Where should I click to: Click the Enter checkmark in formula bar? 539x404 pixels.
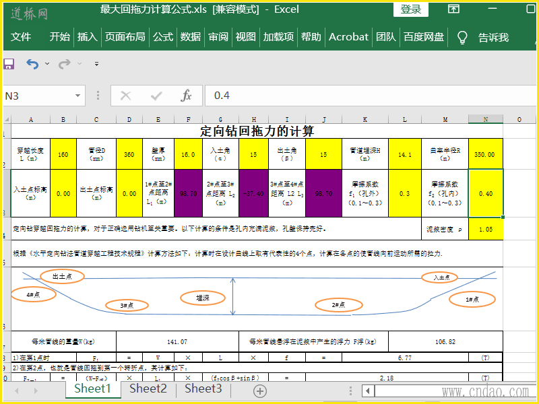(x=156, y=96)
